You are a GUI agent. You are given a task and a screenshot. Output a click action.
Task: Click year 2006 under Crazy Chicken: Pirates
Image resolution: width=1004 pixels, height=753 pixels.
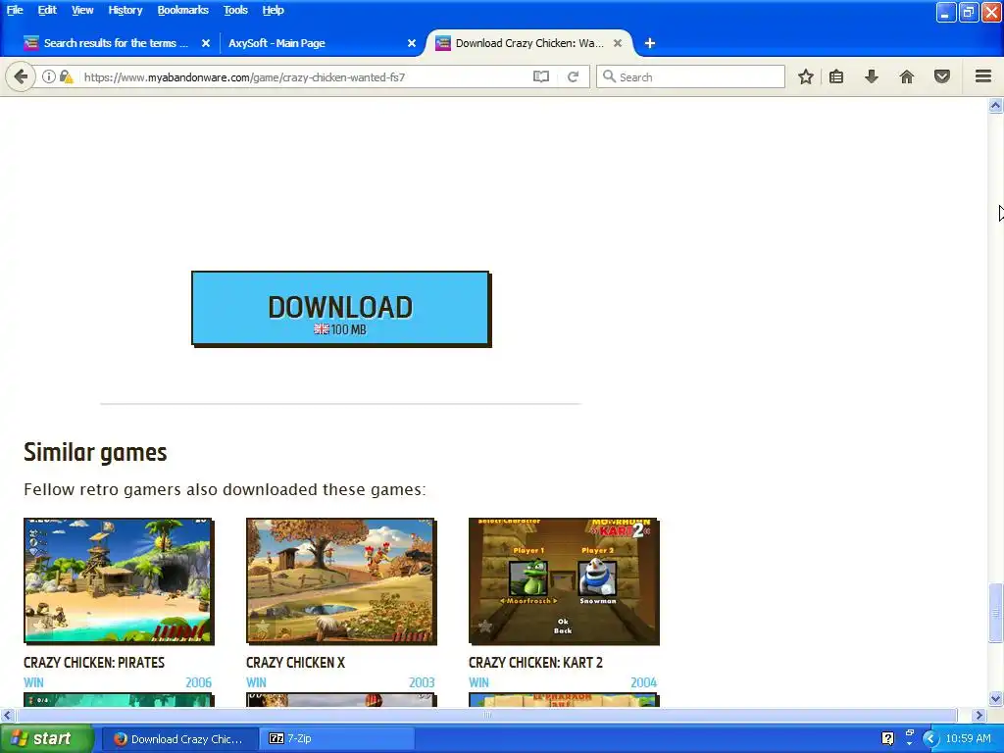198,682
